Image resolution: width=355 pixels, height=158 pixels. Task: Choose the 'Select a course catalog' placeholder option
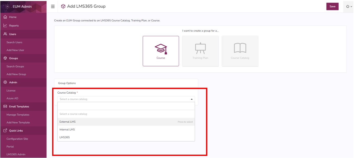[x=126, y=114]
